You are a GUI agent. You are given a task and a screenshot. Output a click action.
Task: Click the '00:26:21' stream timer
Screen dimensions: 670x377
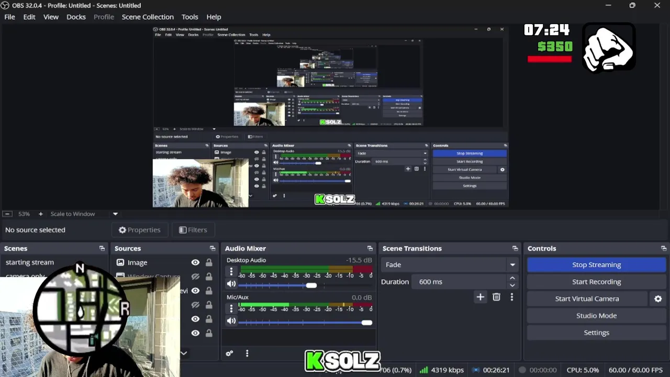[x=496, y=370]
